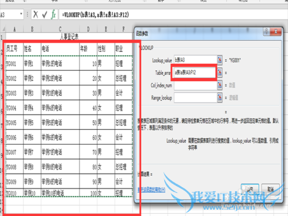The width and height of the screenshot is (288, 216).
Task: Click cell containing YG001
Action: (14, 63)
